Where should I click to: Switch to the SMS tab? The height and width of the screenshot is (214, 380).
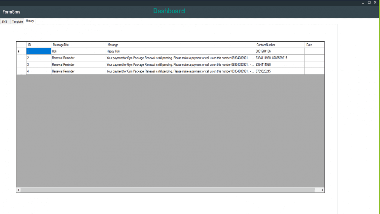4,21
